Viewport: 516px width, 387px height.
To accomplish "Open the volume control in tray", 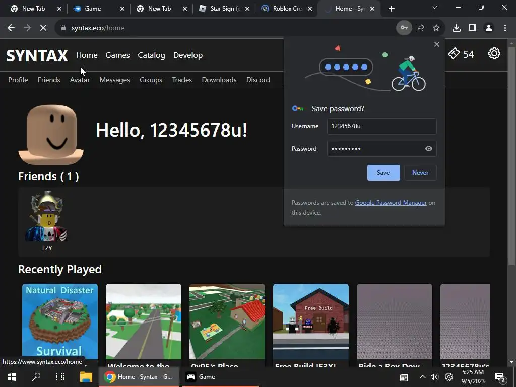I will pos(434,377).
